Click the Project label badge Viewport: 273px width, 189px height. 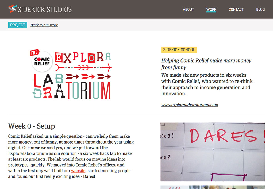(x=18, y=25)
